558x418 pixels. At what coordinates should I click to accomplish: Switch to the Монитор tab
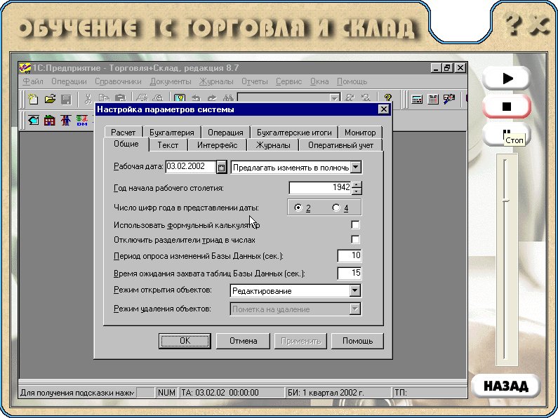tap(360, 133)
